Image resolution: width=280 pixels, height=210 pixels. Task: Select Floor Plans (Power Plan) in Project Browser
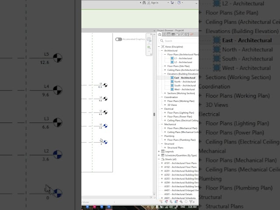[180, 117]
